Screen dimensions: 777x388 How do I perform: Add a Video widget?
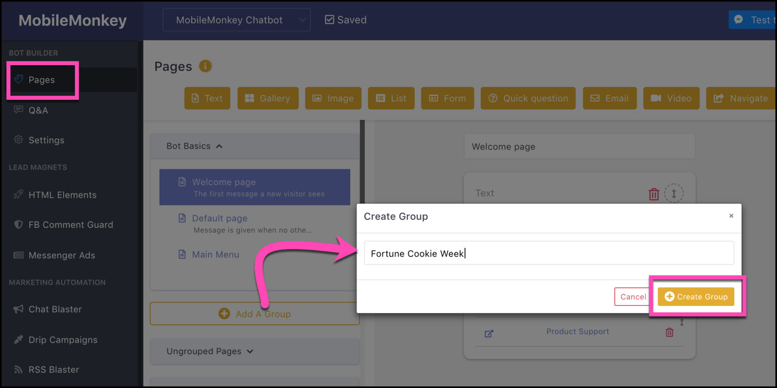pyautogui.click(x=671, y=98)
